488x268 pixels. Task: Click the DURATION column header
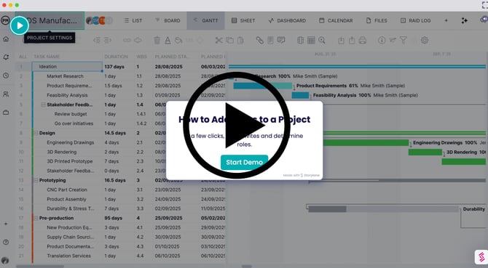pos(116,57)
